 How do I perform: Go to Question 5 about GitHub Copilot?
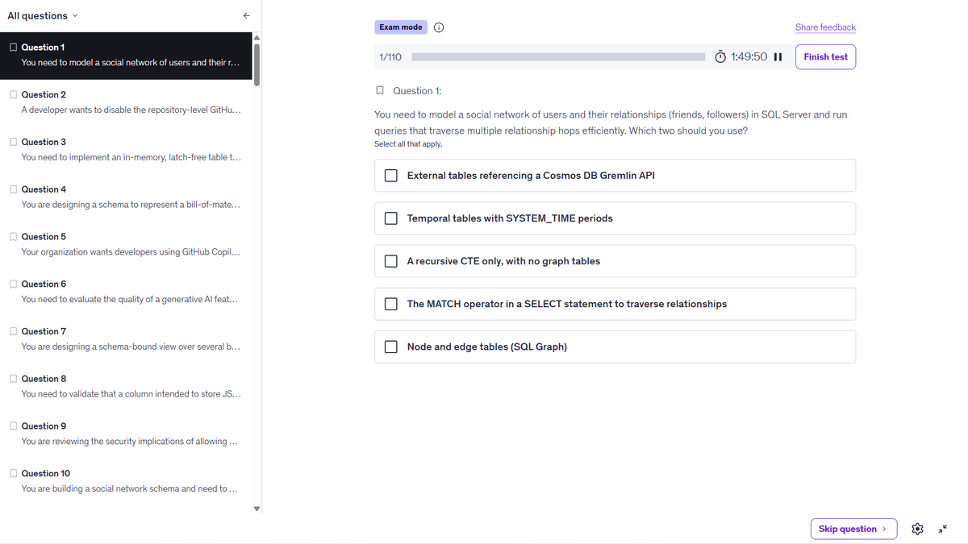click(x=125, y=244)
